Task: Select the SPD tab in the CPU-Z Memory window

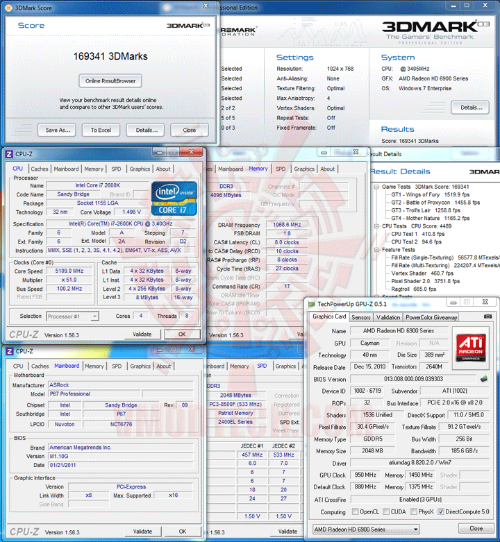Action: click(x=281, y=169)
